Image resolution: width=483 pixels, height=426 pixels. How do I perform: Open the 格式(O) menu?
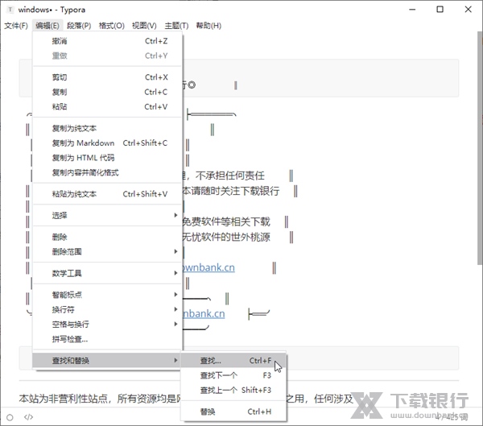(111, 26)
